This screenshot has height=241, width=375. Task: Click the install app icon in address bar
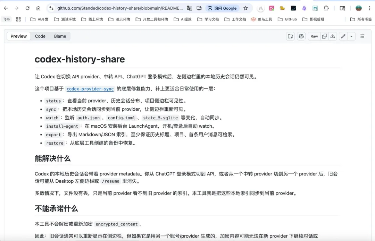coord(199,8)
